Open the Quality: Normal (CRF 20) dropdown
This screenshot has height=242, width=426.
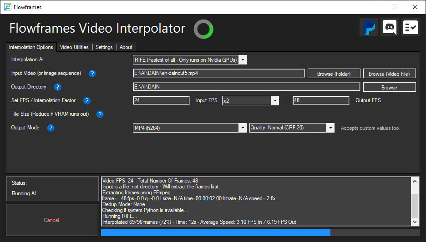pyautogui.click(x=330, y=128)
